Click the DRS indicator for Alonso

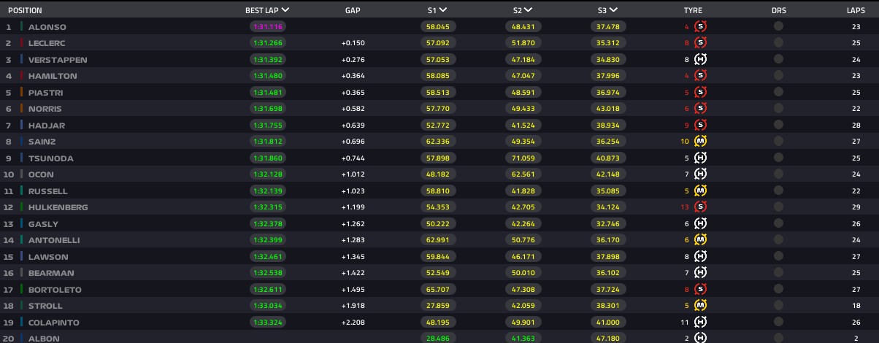tap(778, 26)
